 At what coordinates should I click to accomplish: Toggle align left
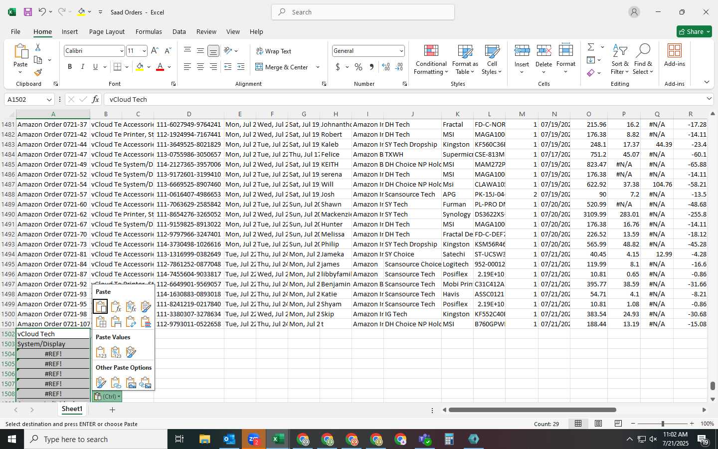click(187, 67)
